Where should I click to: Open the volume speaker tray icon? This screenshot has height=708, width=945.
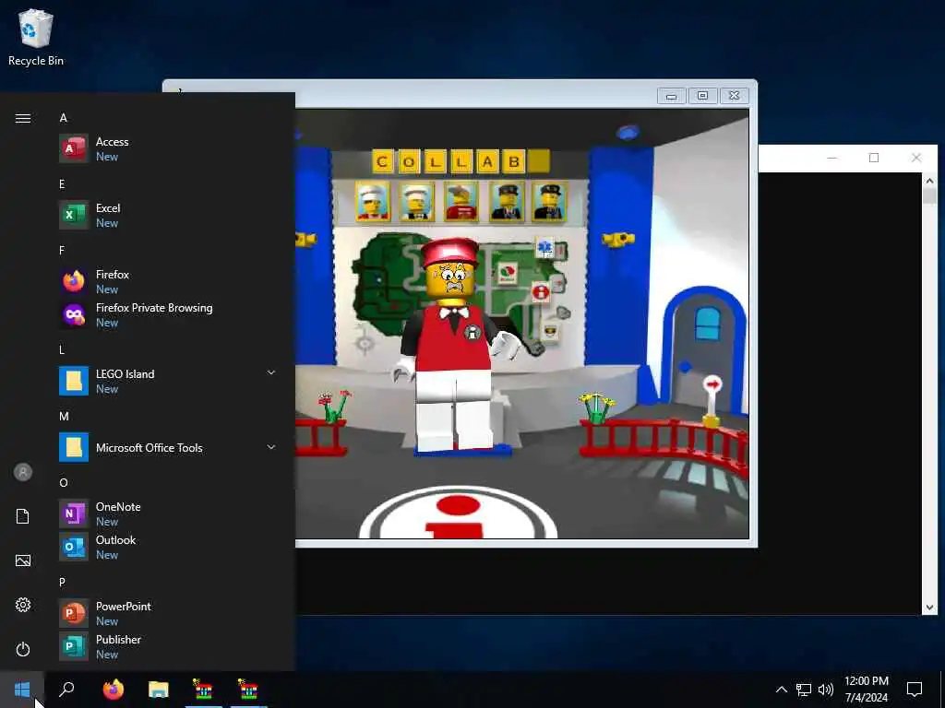pos(826,690)
